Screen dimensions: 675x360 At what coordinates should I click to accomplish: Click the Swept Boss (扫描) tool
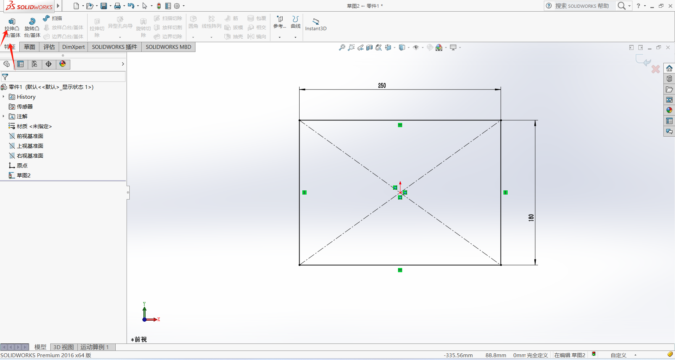pyautogui.click(x=52, y=18)
